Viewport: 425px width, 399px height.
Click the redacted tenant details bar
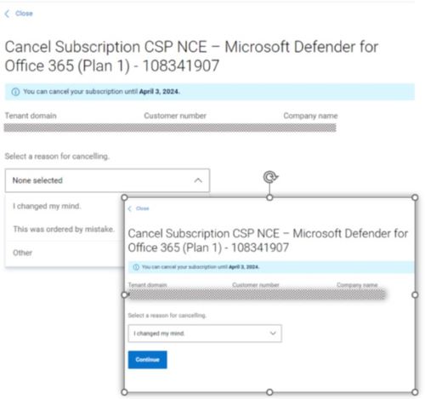(170, 128)
